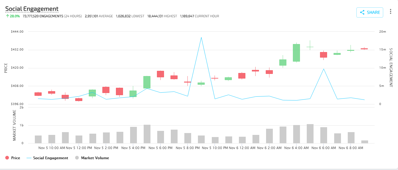Click the 1,026,832 LOWEST statistic

[130, 16]
